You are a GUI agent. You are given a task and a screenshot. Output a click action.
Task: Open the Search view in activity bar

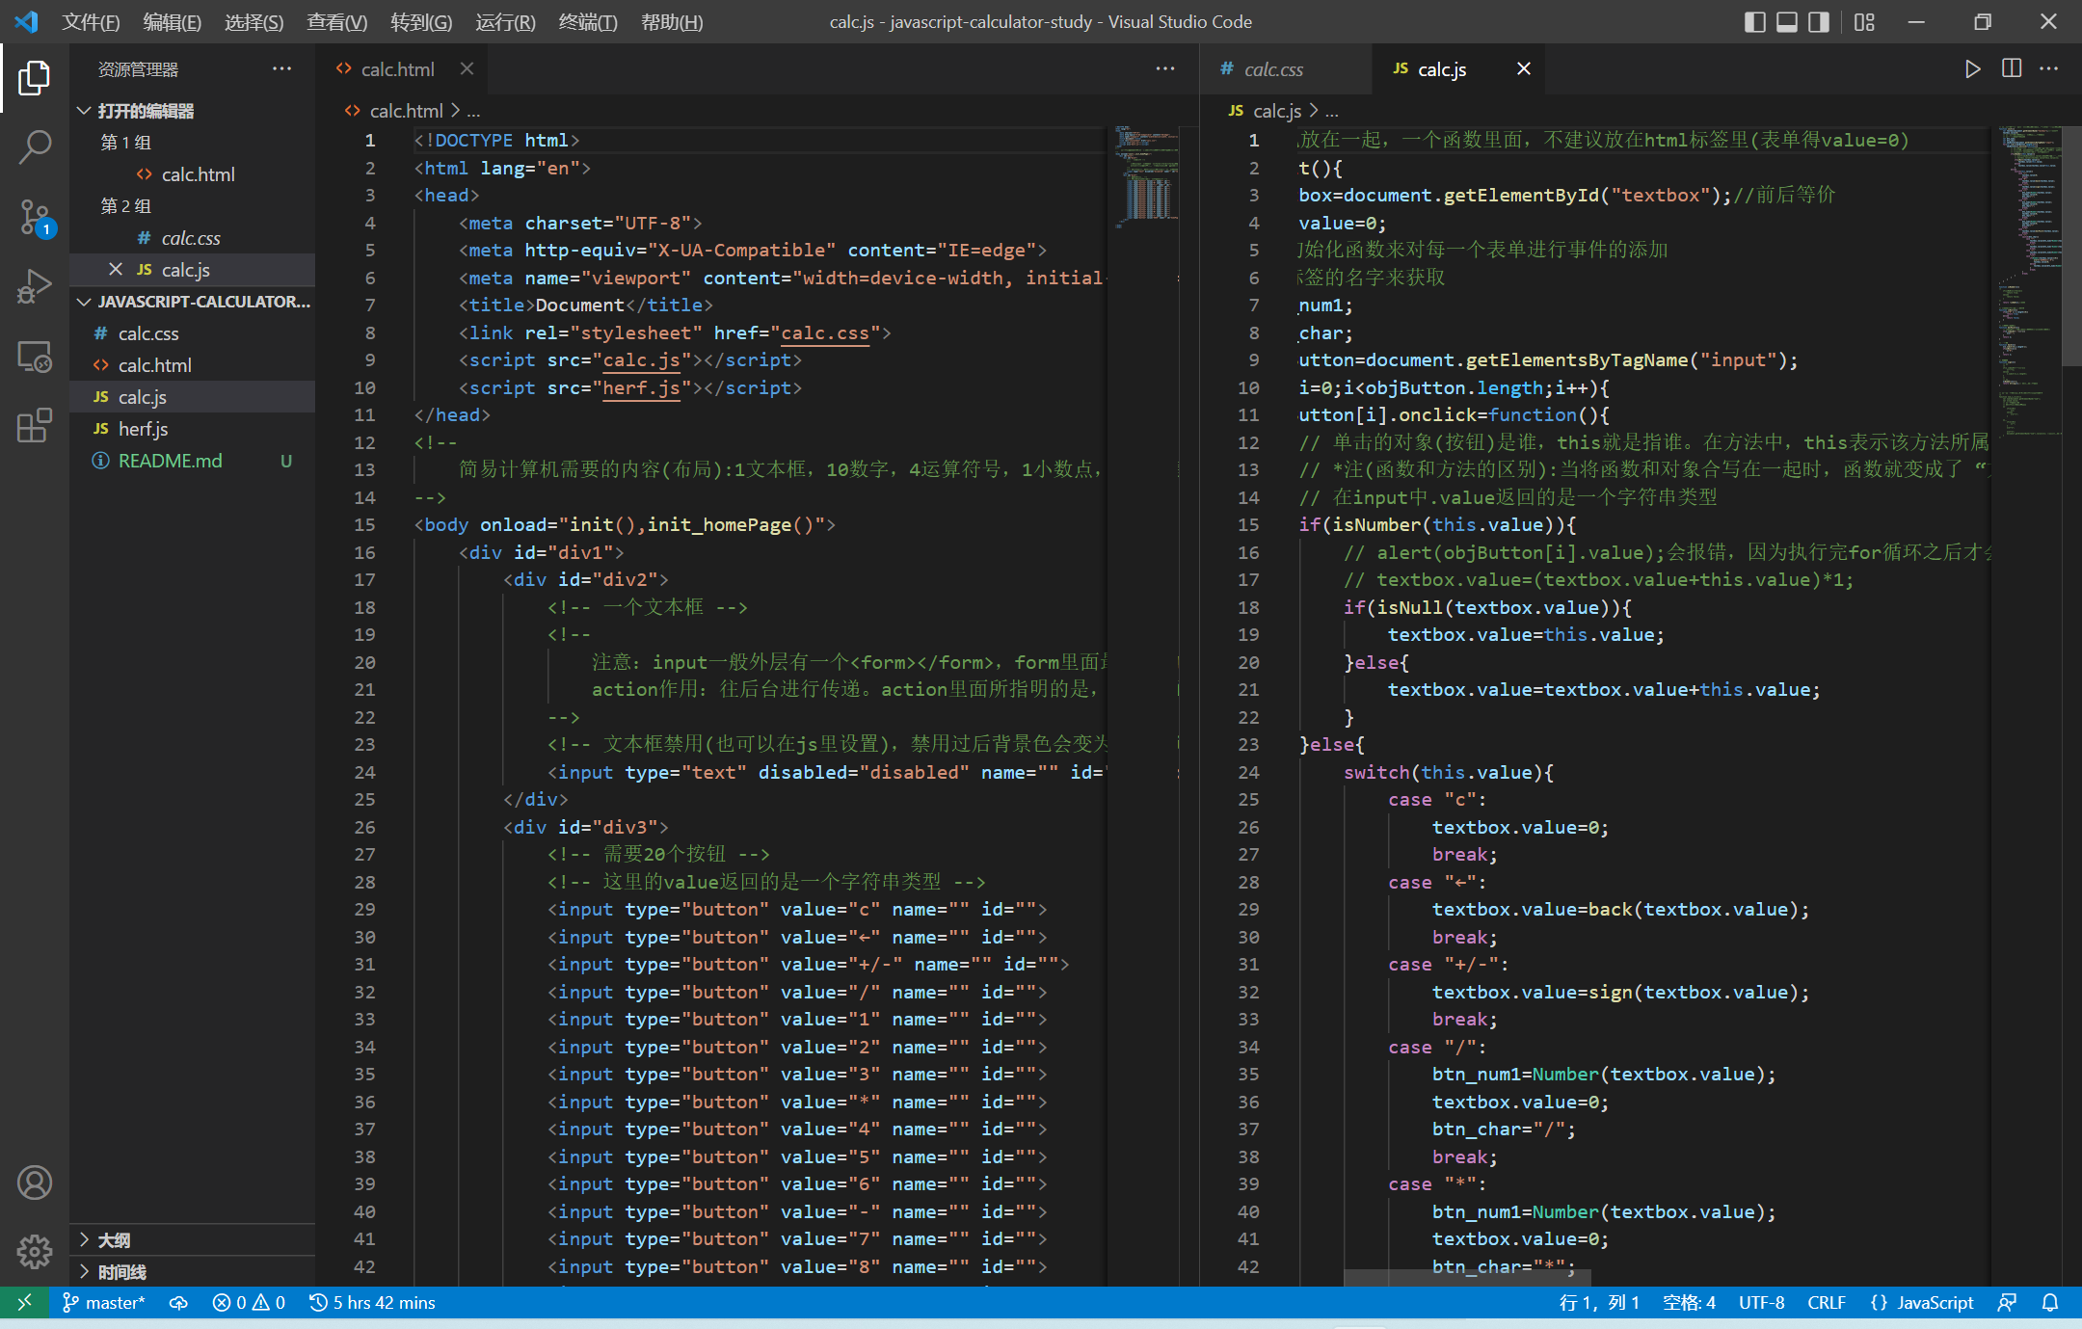pyautogui.click(x=35, y=147)
